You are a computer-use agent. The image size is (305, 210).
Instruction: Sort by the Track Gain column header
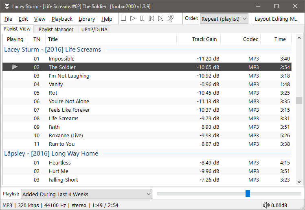[x=198, y=39]
